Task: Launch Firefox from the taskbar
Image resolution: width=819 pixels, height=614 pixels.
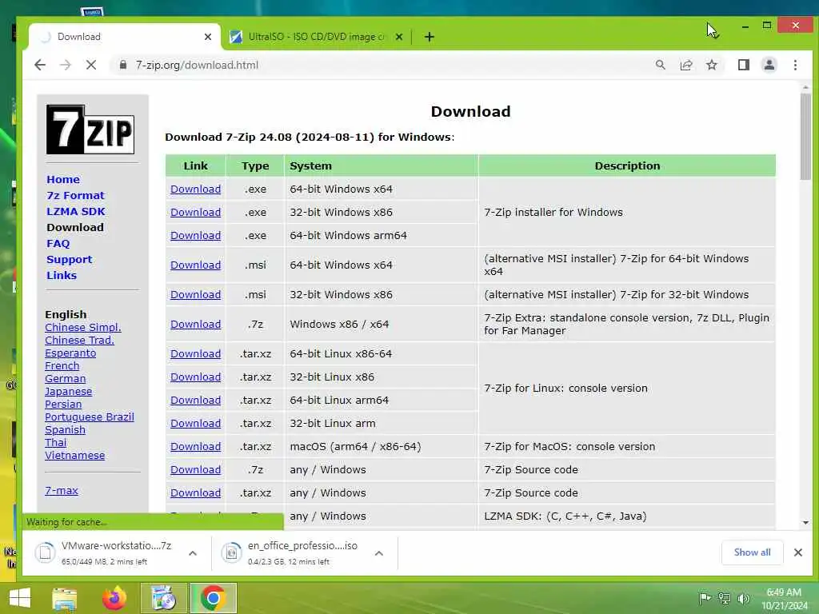Action: (115, 598)
